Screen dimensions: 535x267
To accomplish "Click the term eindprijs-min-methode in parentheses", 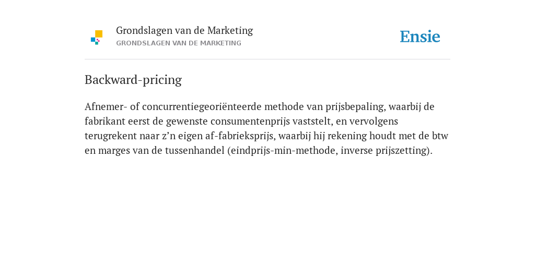I will tap(284, 151).
